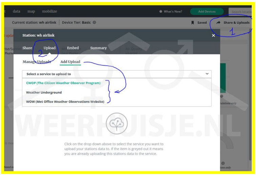
Task: Switch to the Share tab
Action: coord(27,48)
